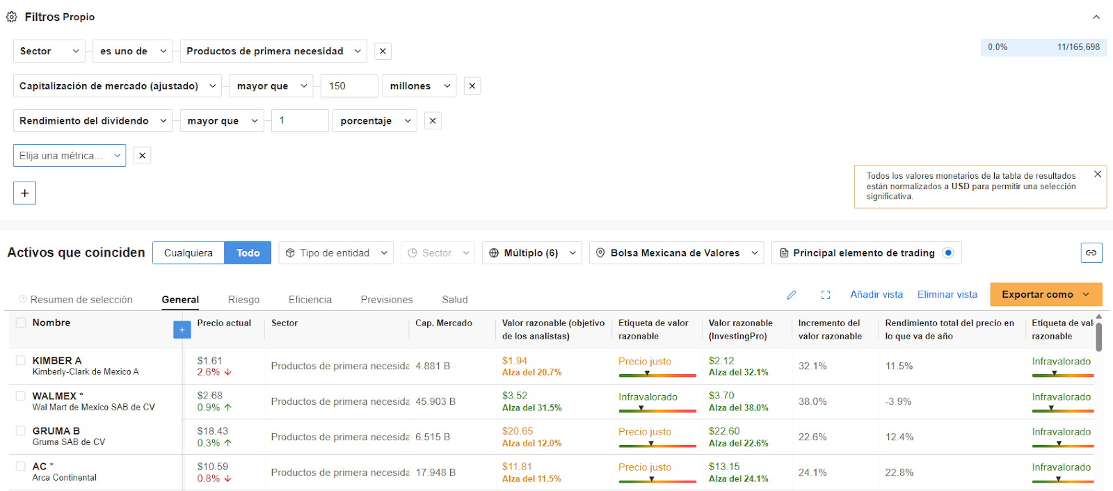Click the pencil edit view icon
Image resolution: width=1113 pixels, height=491 pixels.
[792, 295]
